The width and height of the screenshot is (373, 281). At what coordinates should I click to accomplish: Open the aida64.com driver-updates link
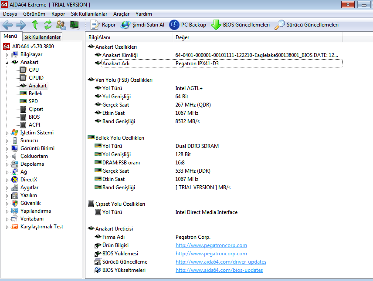pos(221,262)
